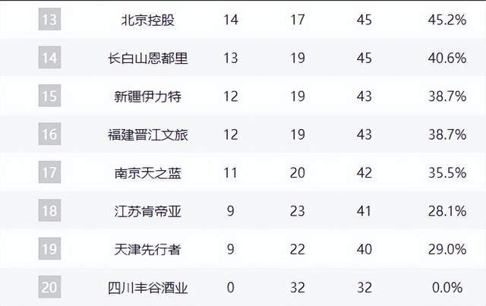Select team 南京天之蓝

[148, 172]
